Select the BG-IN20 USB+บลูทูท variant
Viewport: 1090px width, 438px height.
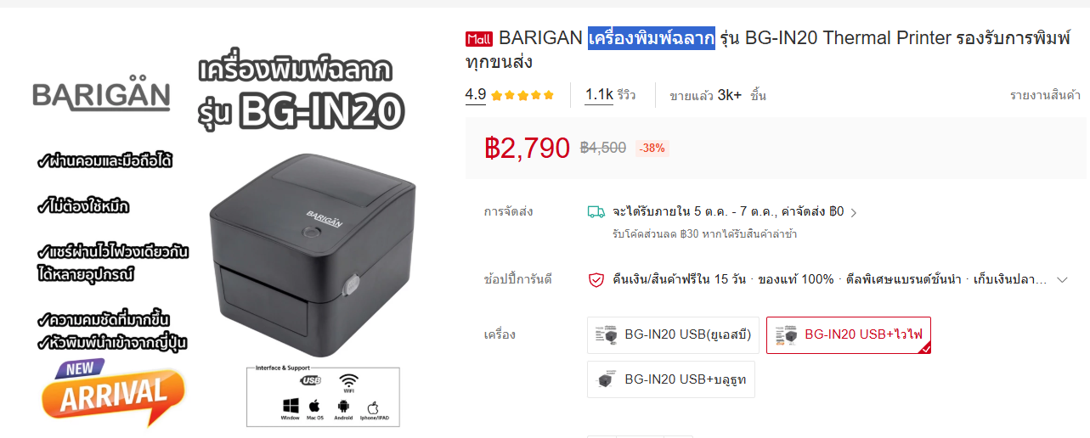tap(671, 379)
